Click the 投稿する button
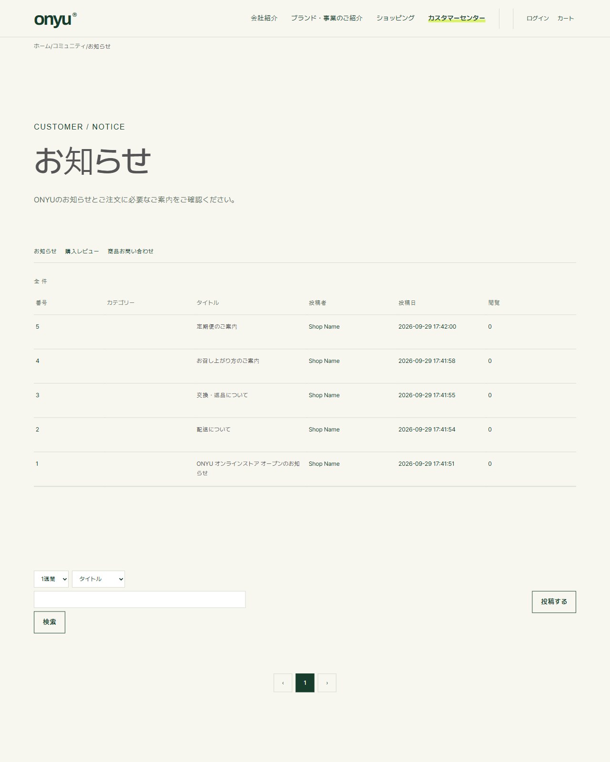 point(554,602)
